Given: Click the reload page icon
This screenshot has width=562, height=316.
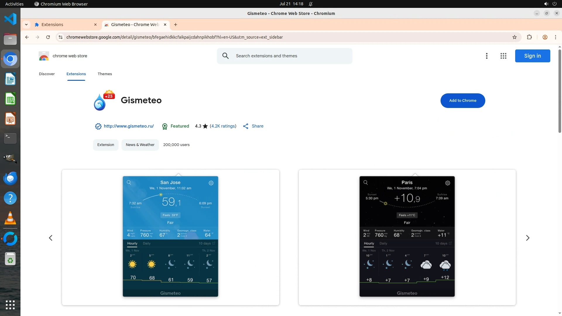Looking at the screenshot, I should point(48,37).
